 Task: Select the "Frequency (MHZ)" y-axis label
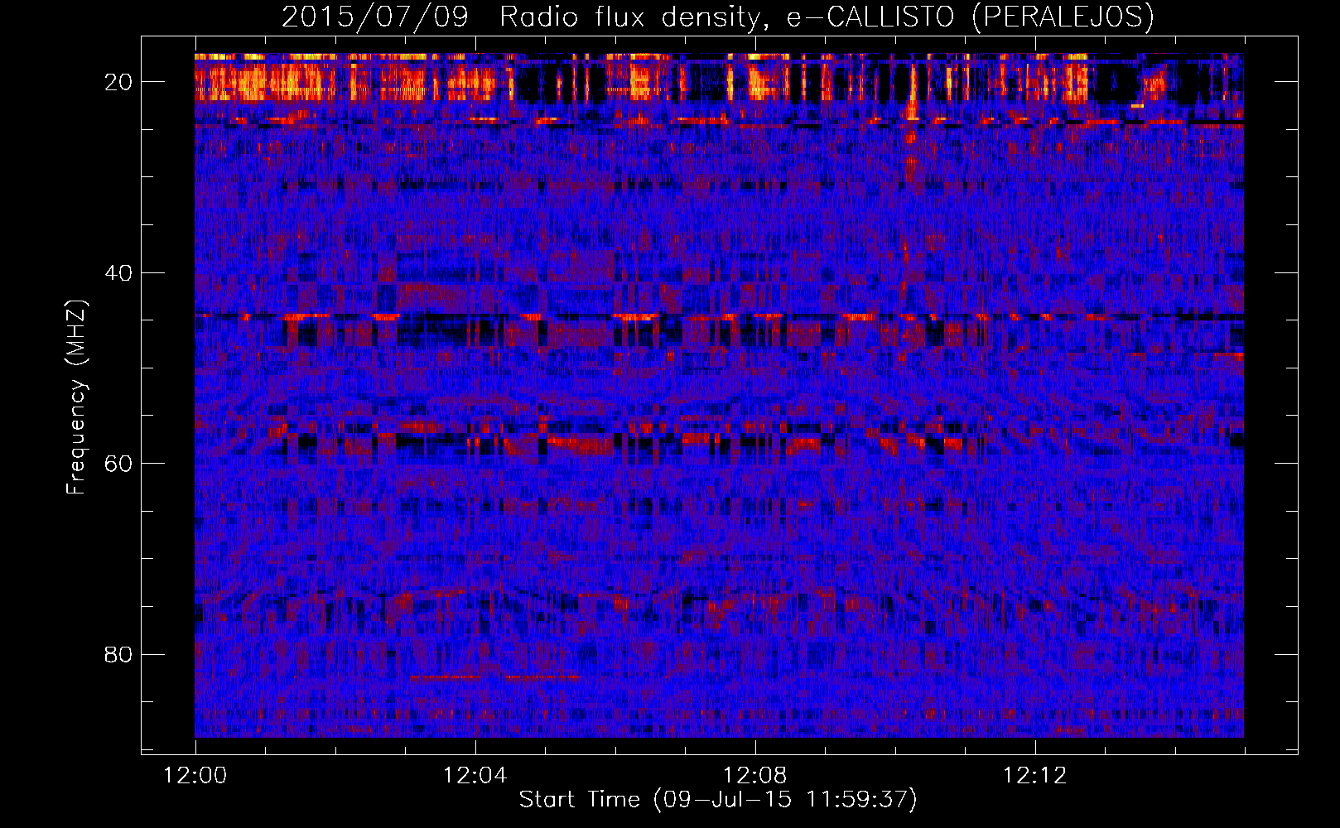[x=76, y=397]
